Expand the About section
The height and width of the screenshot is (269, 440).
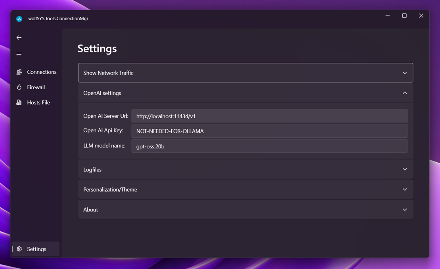click(x=405, y=209)
